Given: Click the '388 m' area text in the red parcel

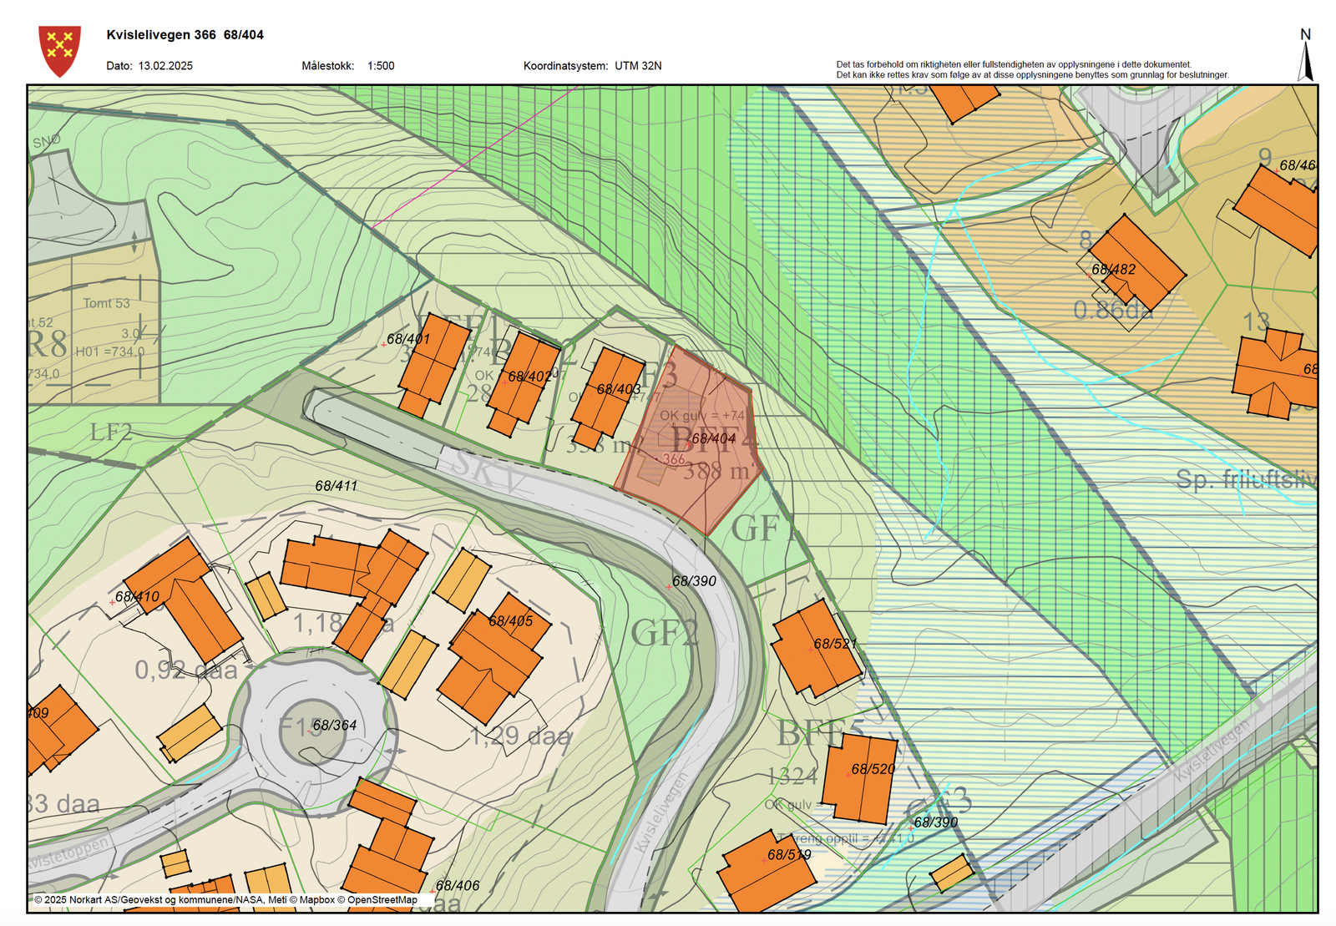Looking at the screenshot, I should click(x=717, y=472).
